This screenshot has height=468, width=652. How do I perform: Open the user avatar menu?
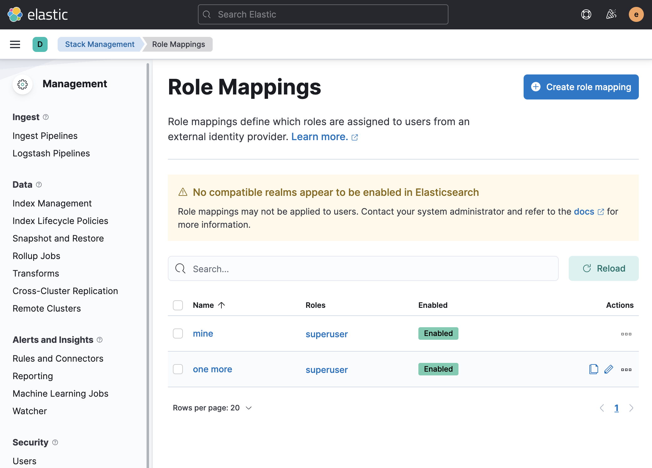(x=636, y=14)
